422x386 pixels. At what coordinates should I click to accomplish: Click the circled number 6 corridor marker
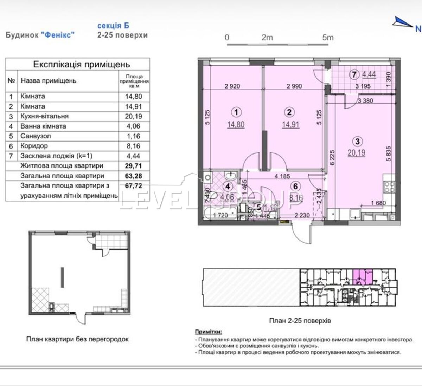(x=296, y=187)
